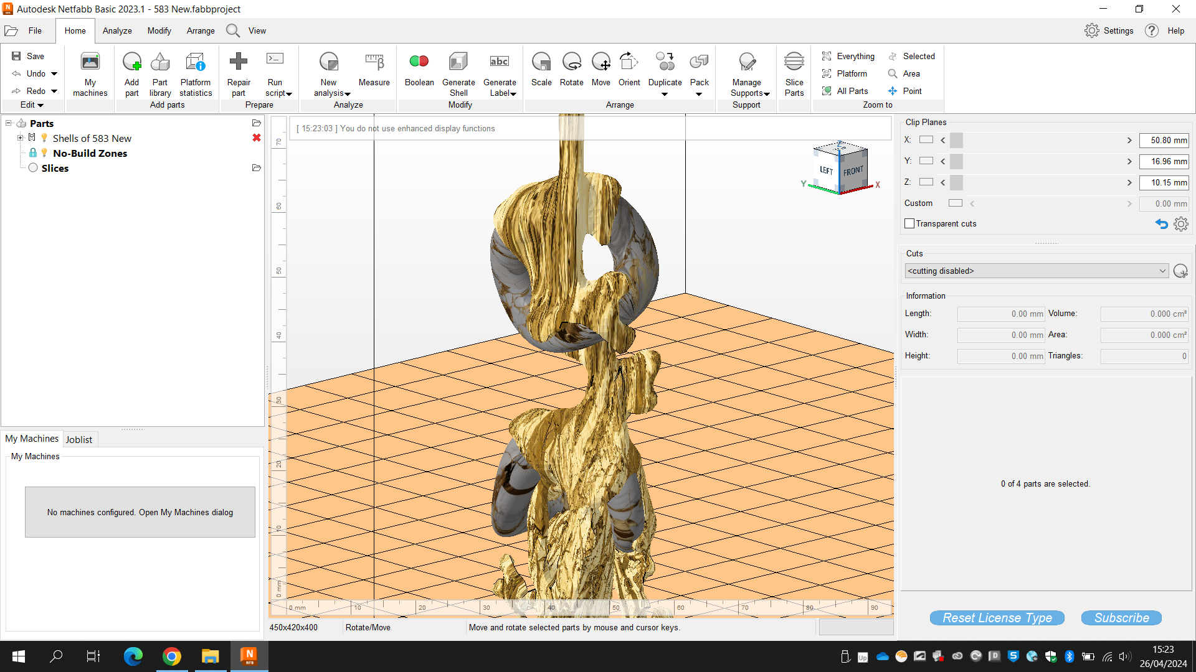Click the orientation view cube

click(x=841, y=169)
